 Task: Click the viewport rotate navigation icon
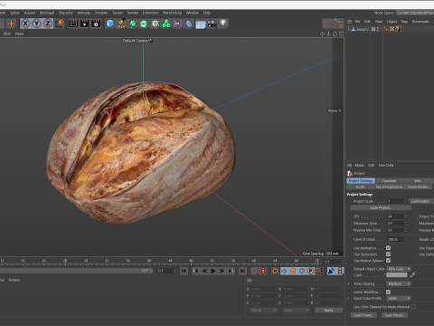pyautogui.click(x=335, y=34)
